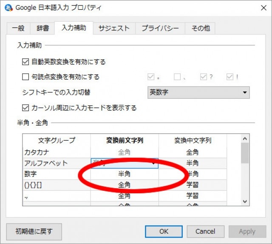Viewport: 272px width, 244px height.
Task: Open the プライバシー tab
Action: tap(160, 29)
